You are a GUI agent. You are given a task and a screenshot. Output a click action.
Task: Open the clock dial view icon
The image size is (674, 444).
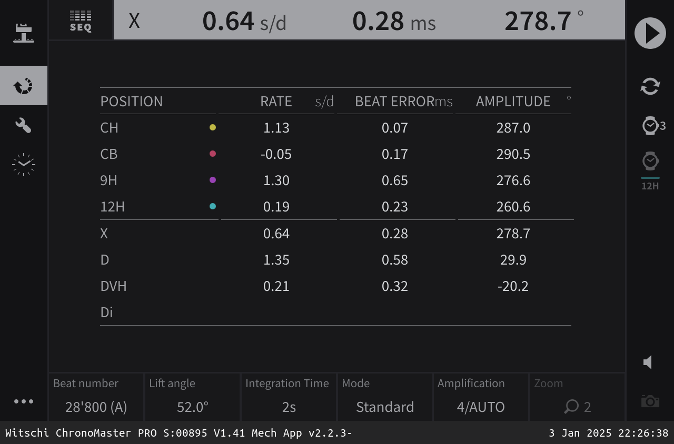pyautogui.click(x=24, y=165)
